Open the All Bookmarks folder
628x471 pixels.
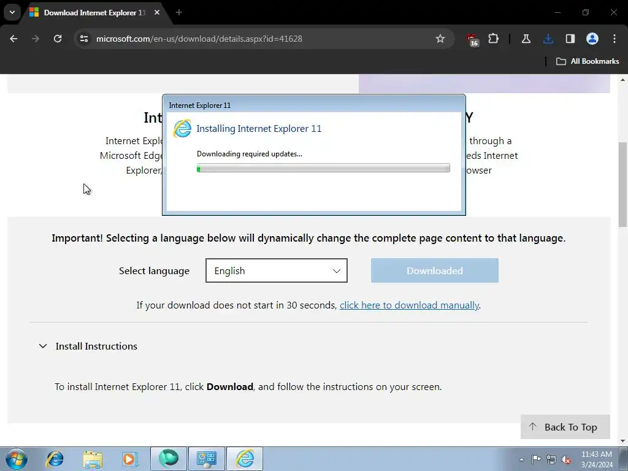coord(588,61)
